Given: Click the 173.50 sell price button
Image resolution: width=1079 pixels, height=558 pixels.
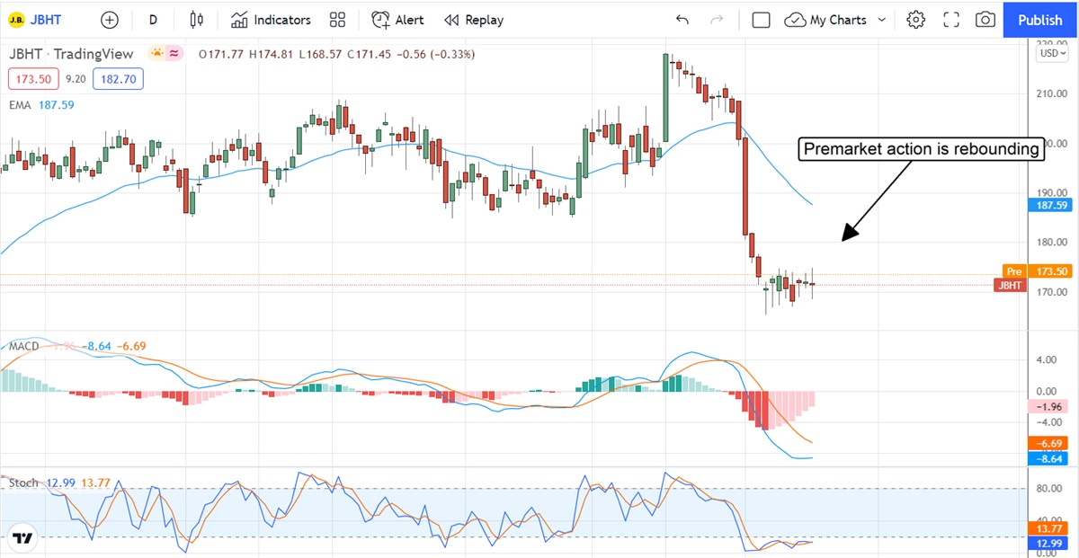Looking at the screenshot, I should [33, 79].
